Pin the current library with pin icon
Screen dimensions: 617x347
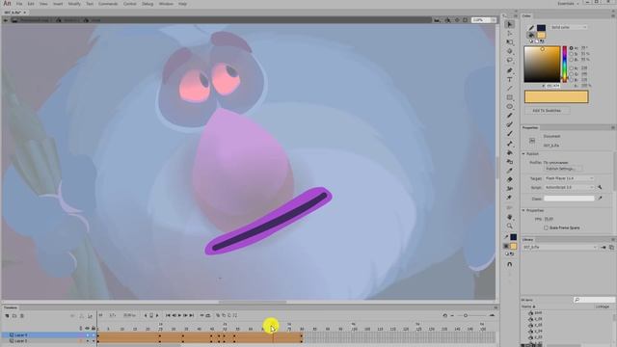click(x=604, y=247)
